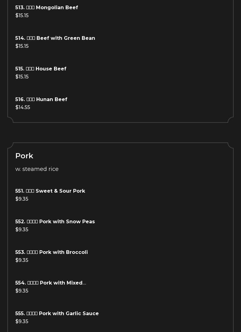Open 551 Sweet & Sour Pork

coord(50,191)
